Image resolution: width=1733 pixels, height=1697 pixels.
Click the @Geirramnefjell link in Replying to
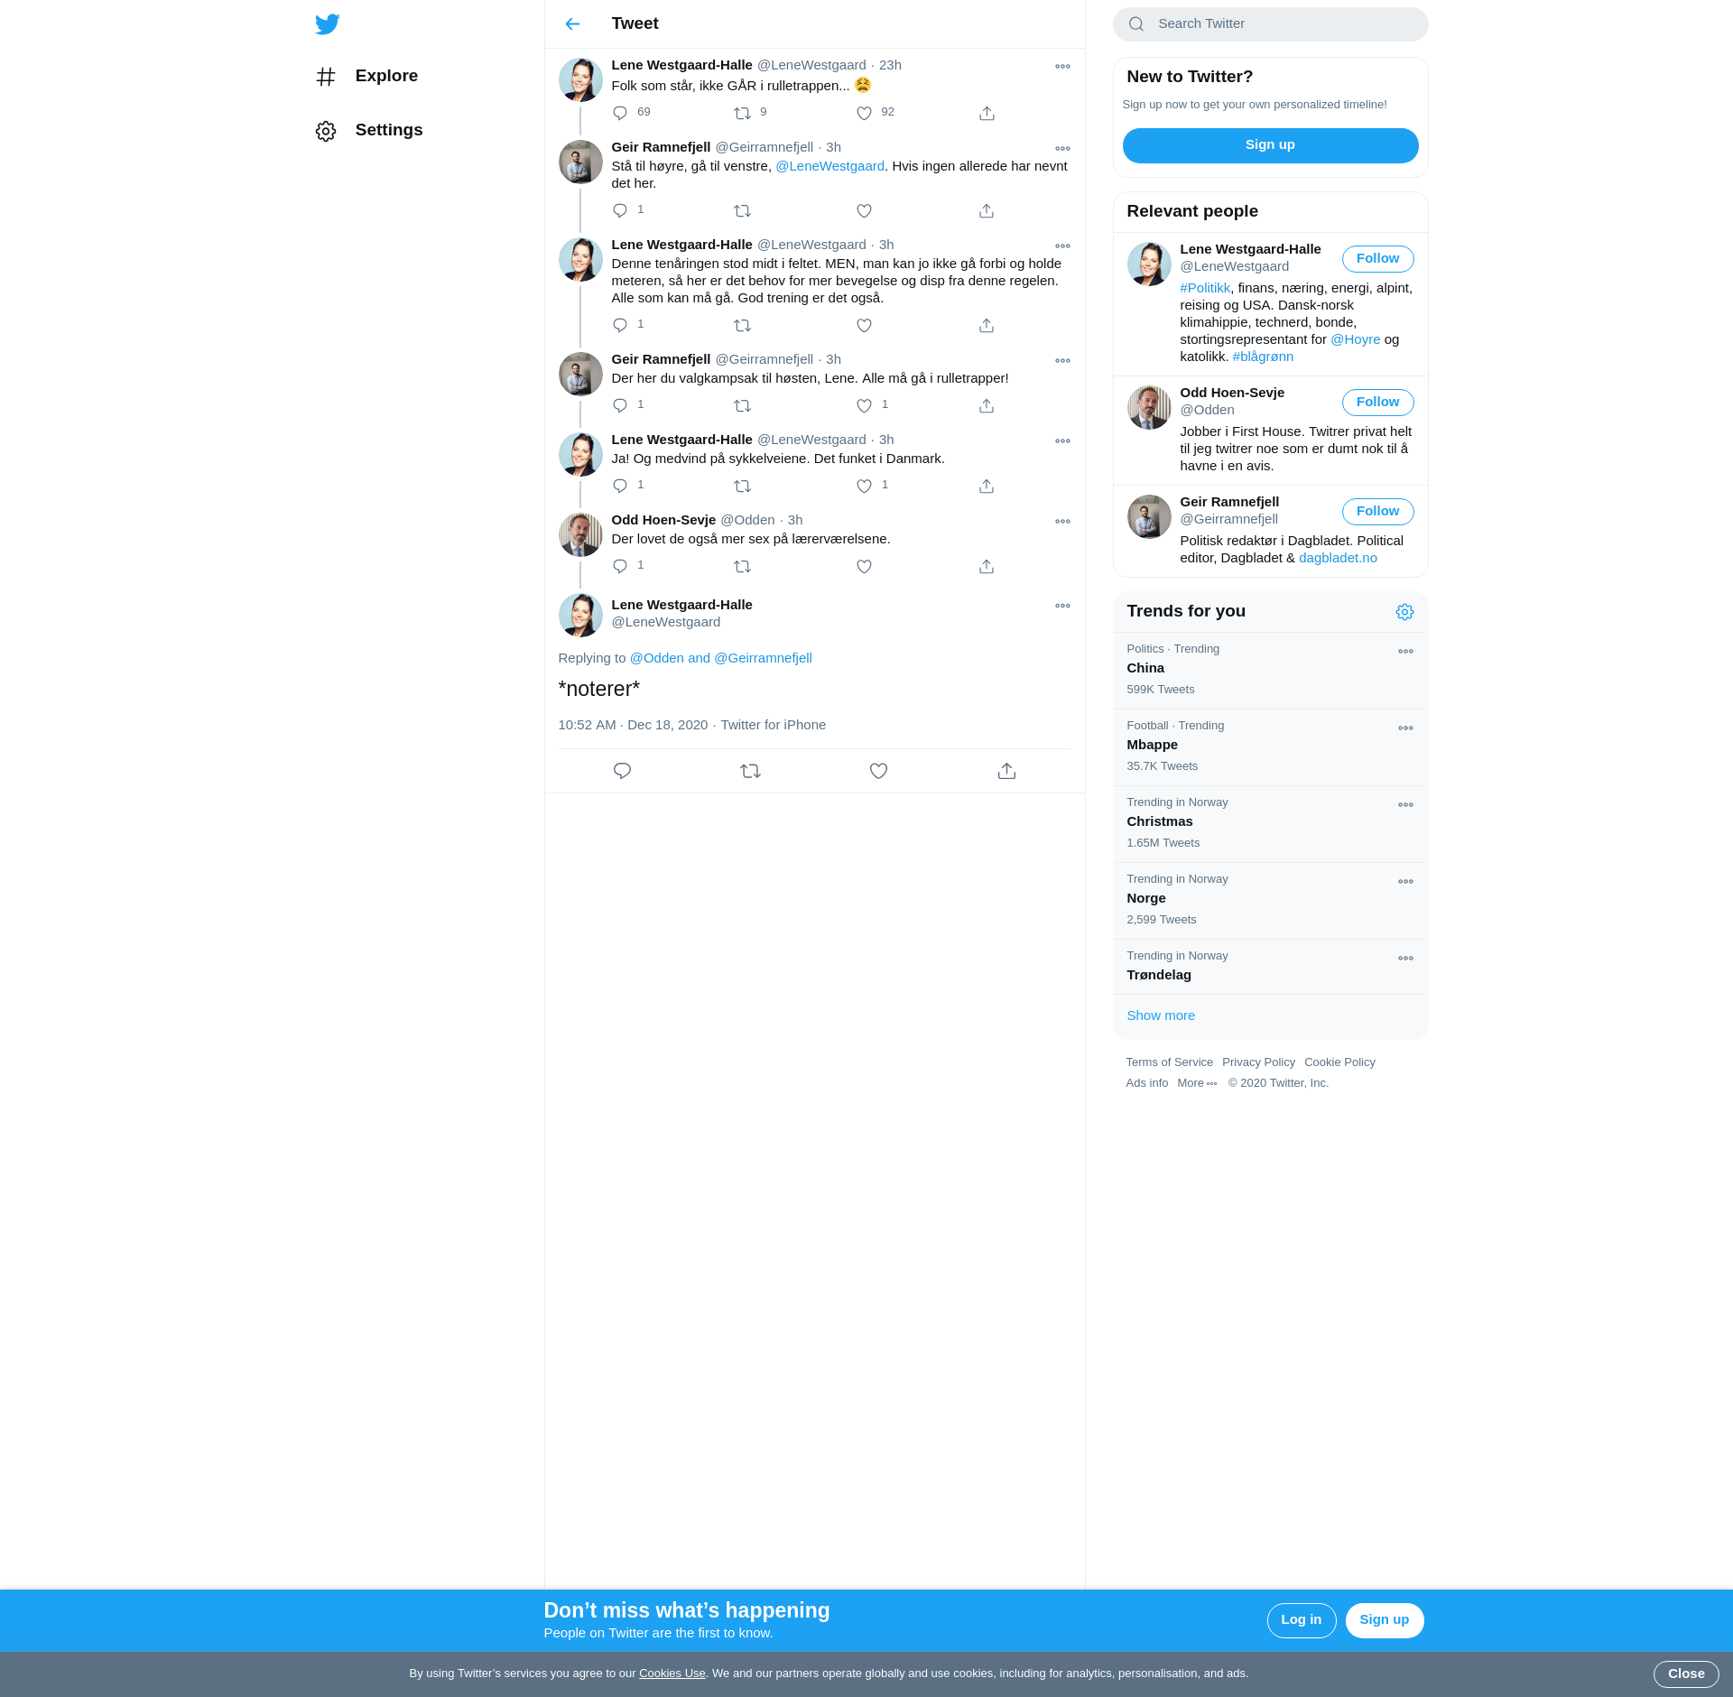[763, 658]
